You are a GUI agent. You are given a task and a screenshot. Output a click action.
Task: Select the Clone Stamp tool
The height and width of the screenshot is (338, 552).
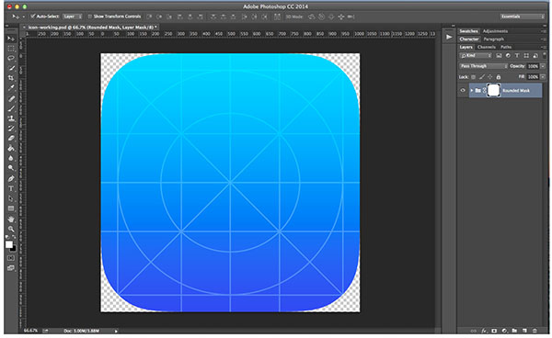pyautogui.click(x=11, y=118)
